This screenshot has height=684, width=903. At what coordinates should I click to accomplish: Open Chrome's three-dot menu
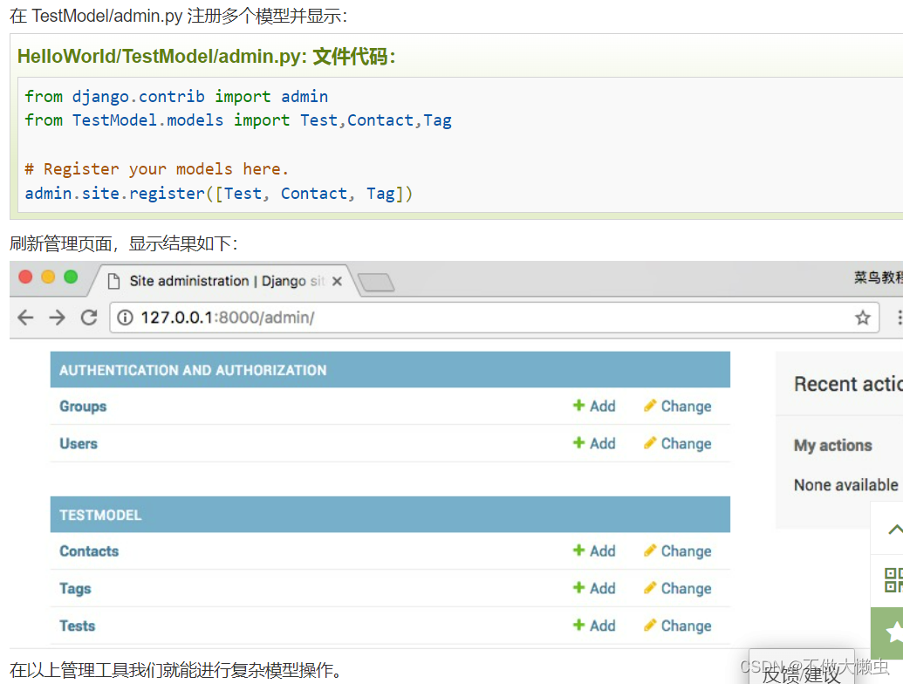[898, 317]
